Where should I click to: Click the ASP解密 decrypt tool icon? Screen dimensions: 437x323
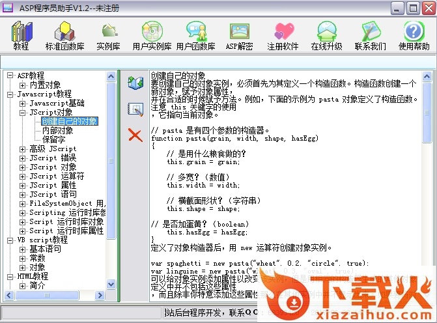(x=239, y=33)
